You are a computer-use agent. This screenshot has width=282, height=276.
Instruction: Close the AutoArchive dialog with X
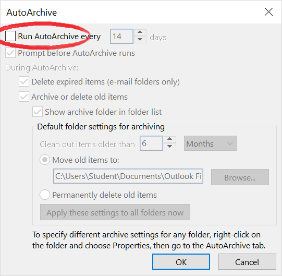[x=268, y=12]
